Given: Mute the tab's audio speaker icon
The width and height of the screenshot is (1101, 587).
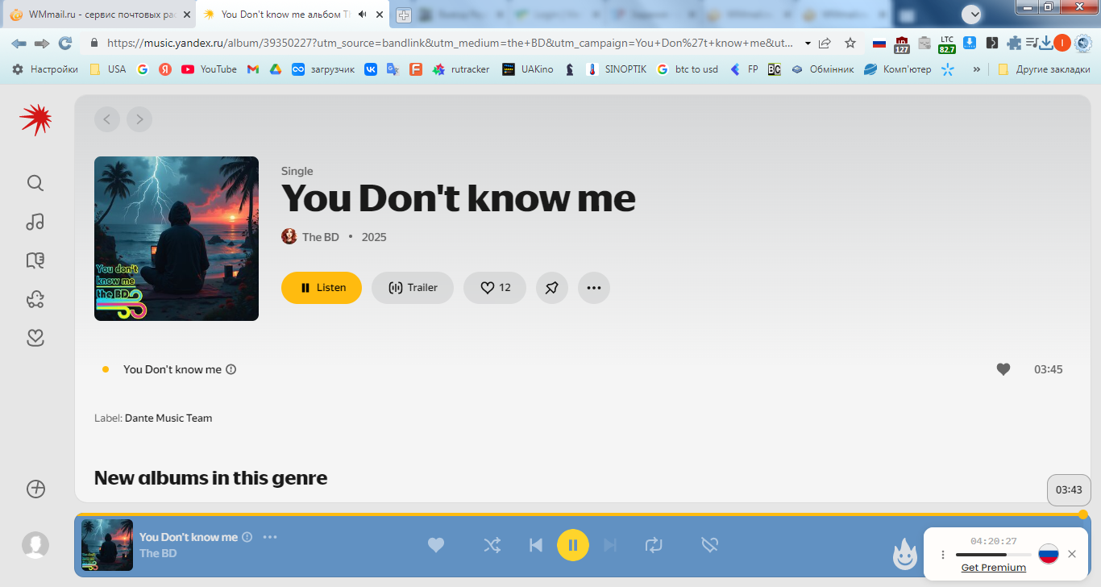Looking at the screenshot, I should (362, 15).
